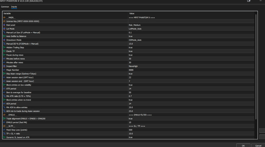Screen dimensions: 265x147
Task: Click the double icon beside Min ATR ratio
Action: click(4, 96)
